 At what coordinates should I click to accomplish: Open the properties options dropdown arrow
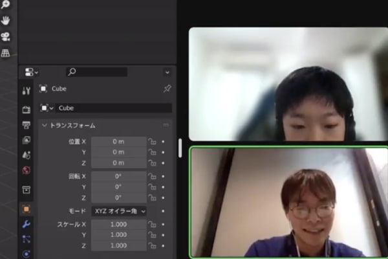coord(167,73)
